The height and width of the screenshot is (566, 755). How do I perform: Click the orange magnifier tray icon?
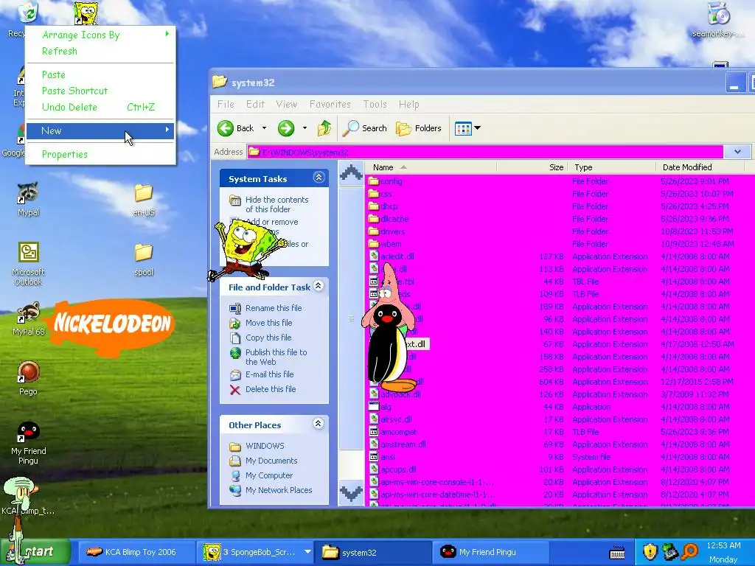(x=690, y=551)
